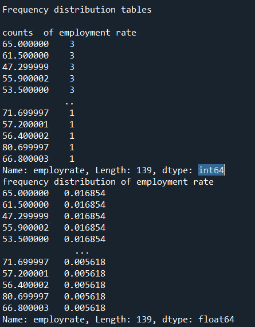The height and width of the screenshot is (327, 255).
Task: Click 0.016854 beside 53.500000
Action: coord(85,239)
